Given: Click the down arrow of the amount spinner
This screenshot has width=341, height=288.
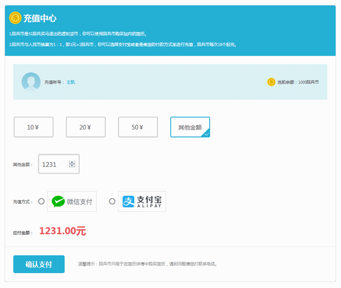Looking at the screenshot, I should pos(72,165).
